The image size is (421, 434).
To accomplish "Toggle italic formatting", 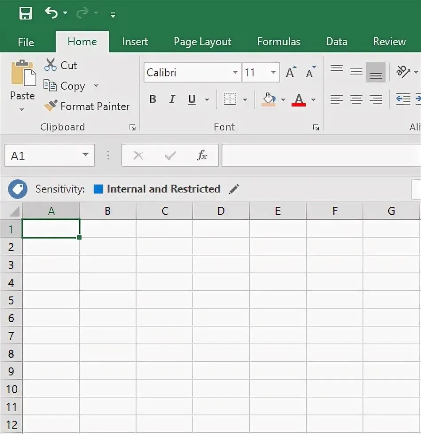I will point(172,99).
